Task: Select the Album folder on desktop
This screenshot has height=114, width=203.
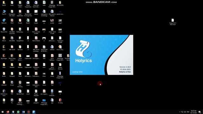Action: pyautogui.click(x=4, y=39)
